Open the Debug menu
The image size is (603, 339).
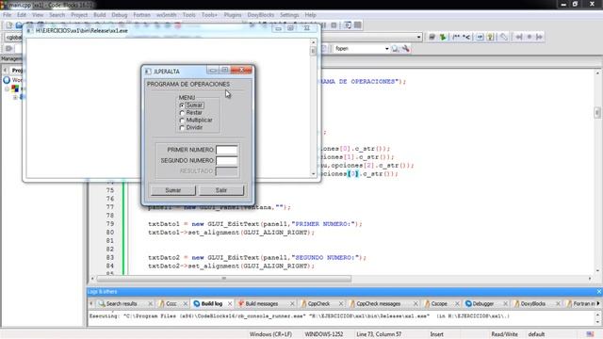coord(120,15)
